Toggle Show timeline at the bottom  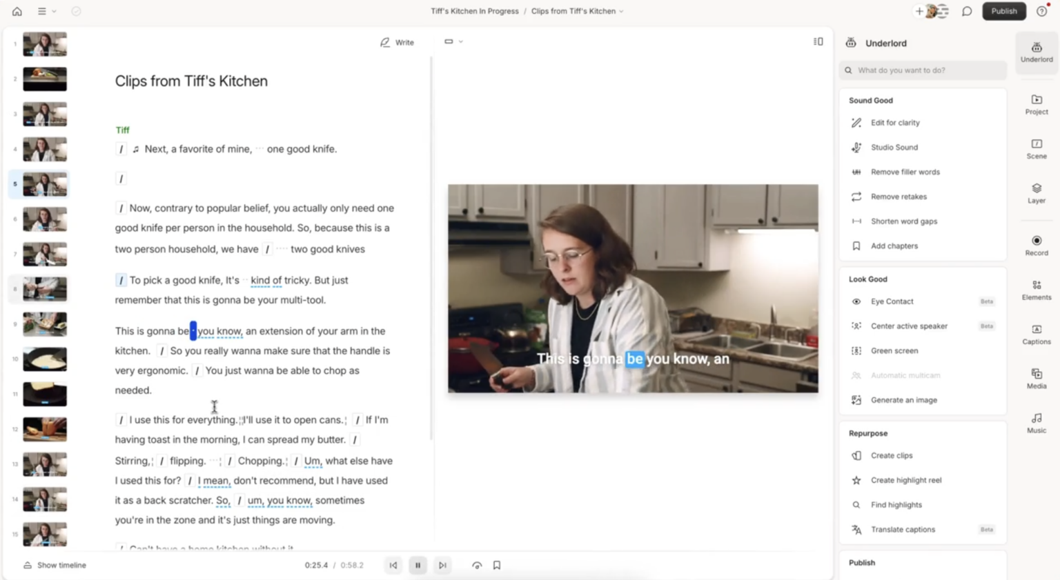(x=55, y=565)
